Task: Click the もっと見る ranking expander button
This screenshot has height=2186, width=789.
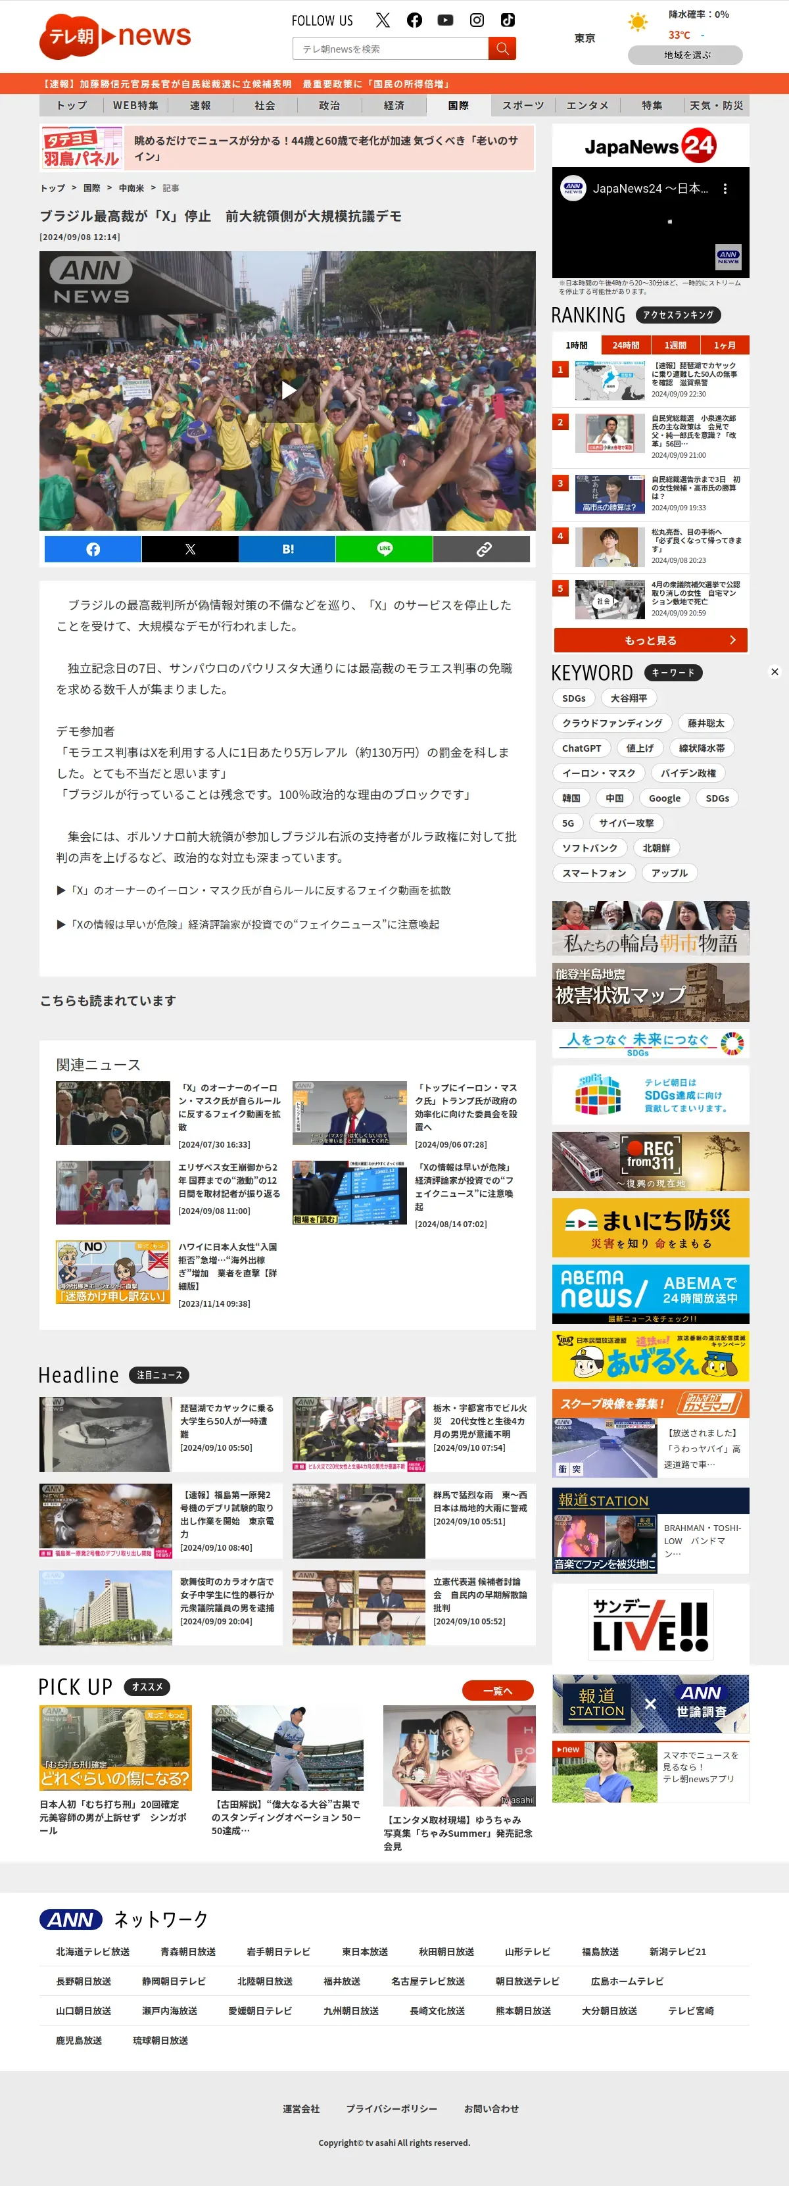Action: tap(651, 641)
